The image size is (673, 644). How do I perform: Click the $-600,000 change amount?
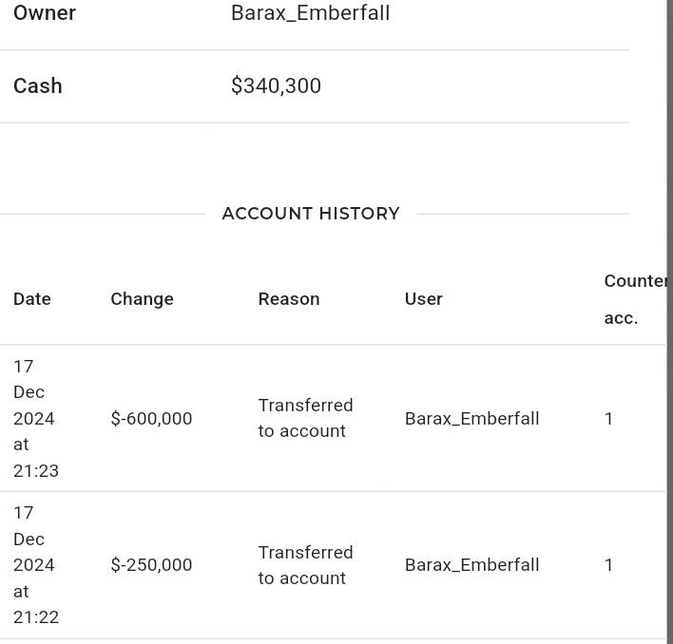[151, 419]
